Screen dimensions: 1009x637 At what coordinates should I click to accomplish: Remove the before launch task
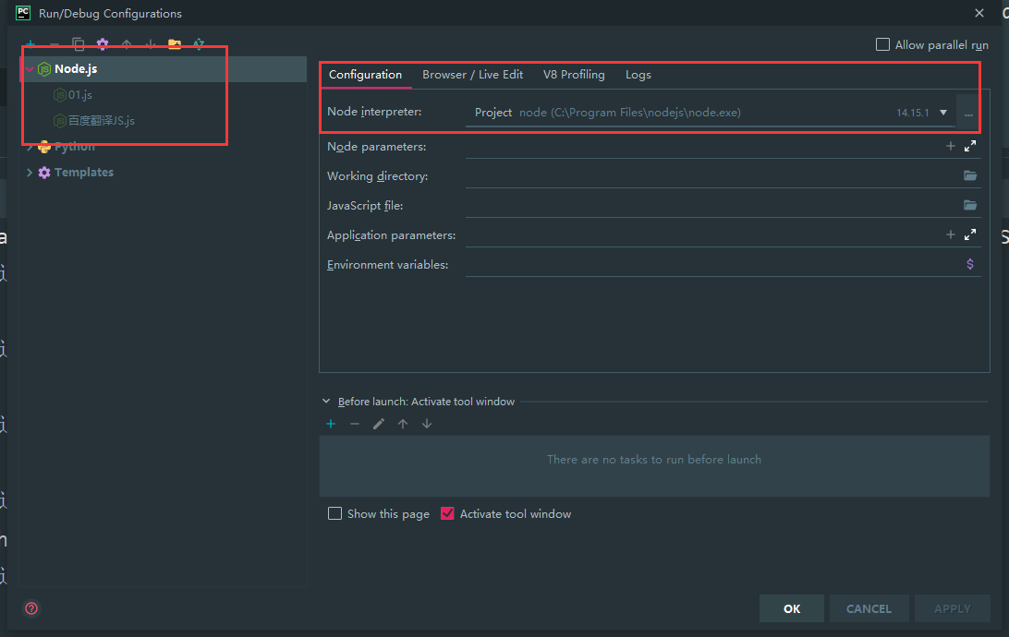(355, 425)
